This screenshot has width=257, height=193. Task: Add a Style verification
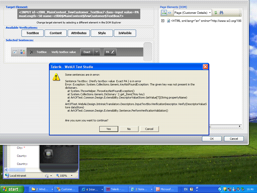click(x=102, y=33)
